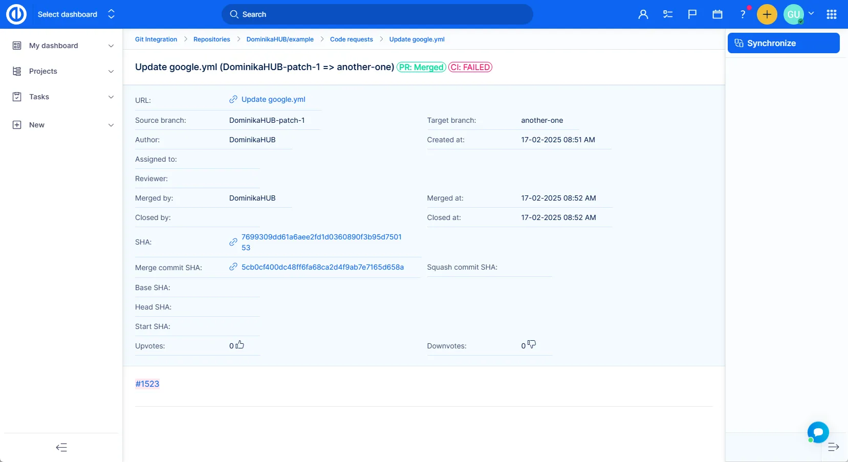The height and width of the screenshot is (462, 848).
Task: Expand the My dashboard menu
Action: (61, 46)
